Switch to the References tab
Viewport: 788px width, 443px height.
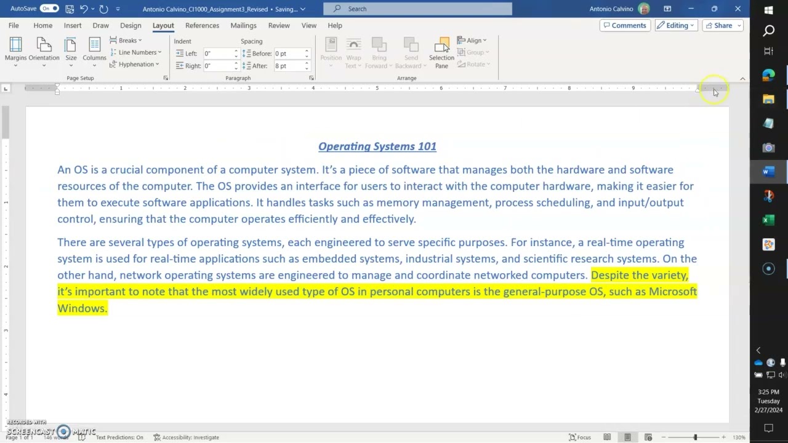(x=202, y=25)
